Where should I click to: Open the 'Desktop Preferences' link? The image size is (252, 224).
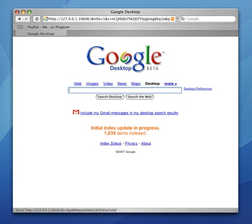click(198, 89)
